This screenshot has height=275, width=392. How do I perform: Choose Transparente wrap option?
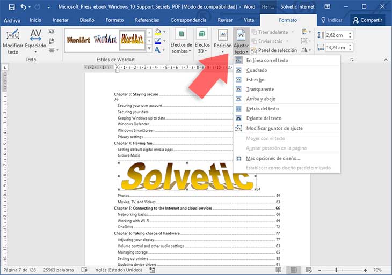click(287, 90)
